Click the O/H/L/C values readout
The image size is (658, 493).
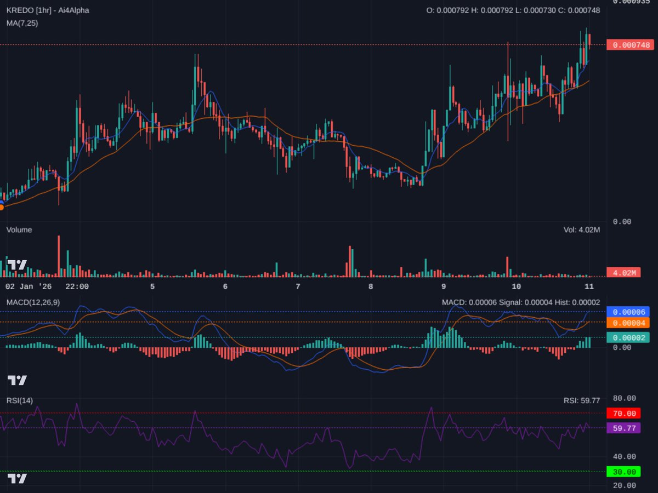click(x=513, y=10)
